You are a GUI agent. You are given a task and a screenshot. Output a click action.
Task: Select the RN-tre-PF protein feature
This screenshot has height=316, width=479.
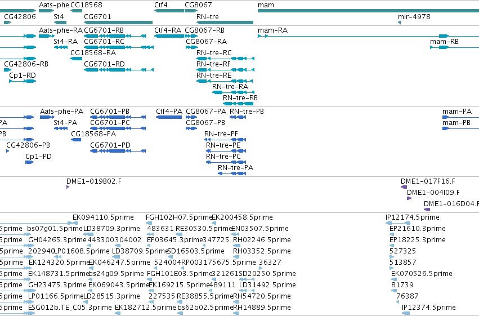click(x=225, y=140)
